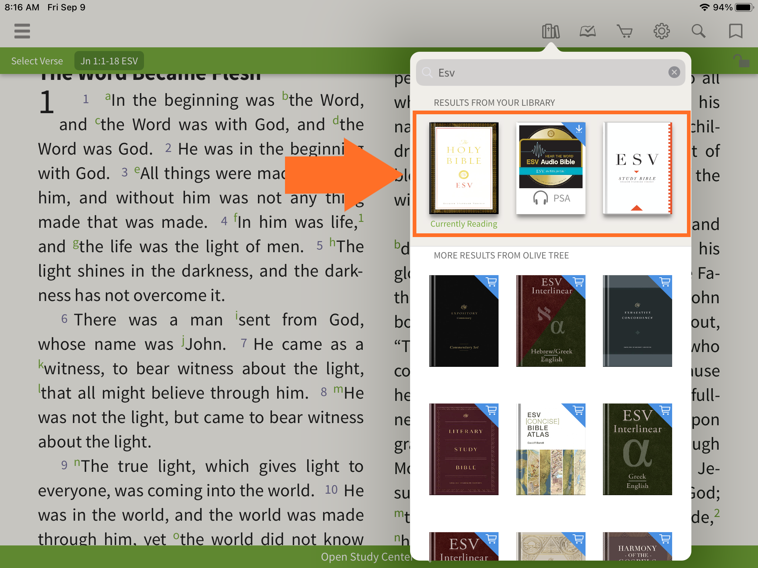Viewport: 758px width, 568px height.
Task: Check Wi-Fi status indicator
Action: pyautogui.click(x=705, y=7)
